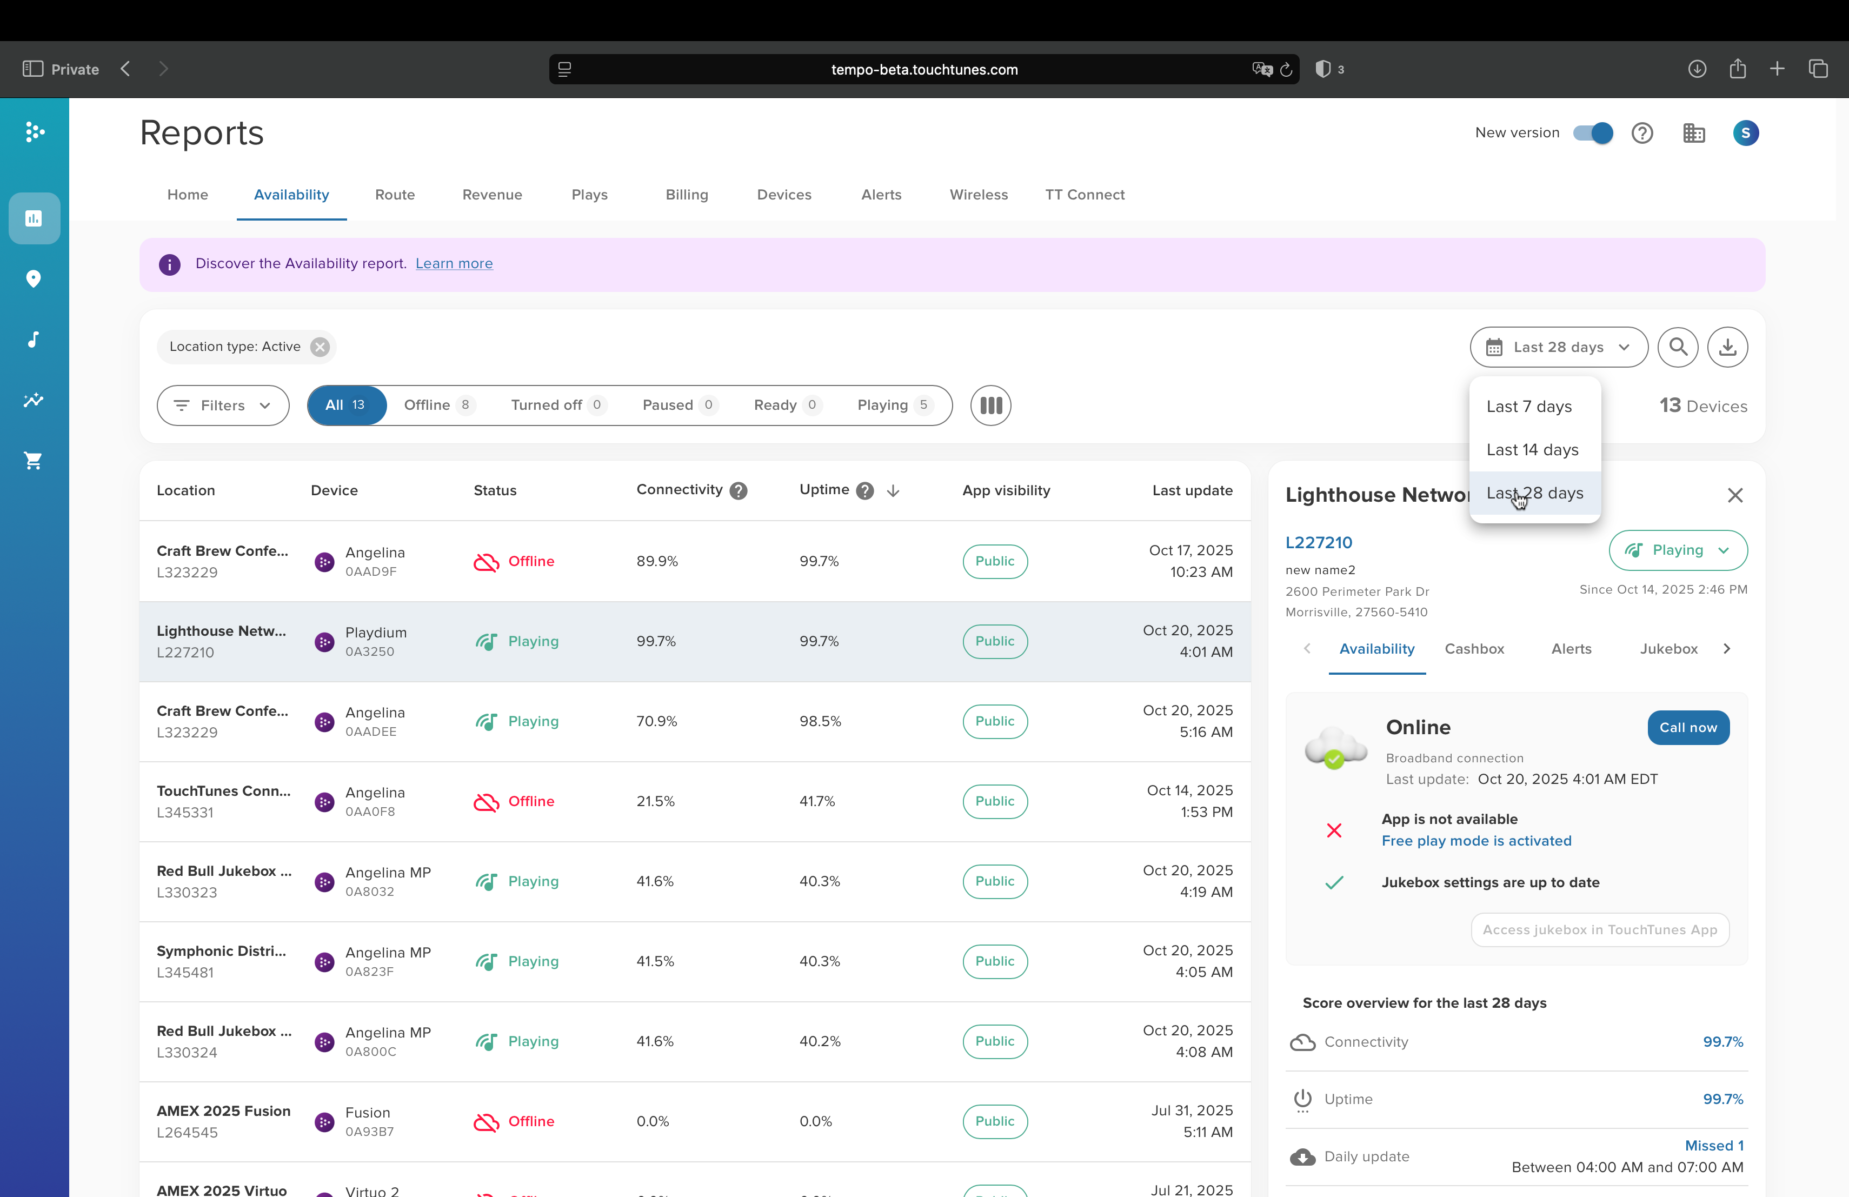1849x1197 pixels.
Task: Open the shopping cart sidebar icon
Action: (34, 461)
